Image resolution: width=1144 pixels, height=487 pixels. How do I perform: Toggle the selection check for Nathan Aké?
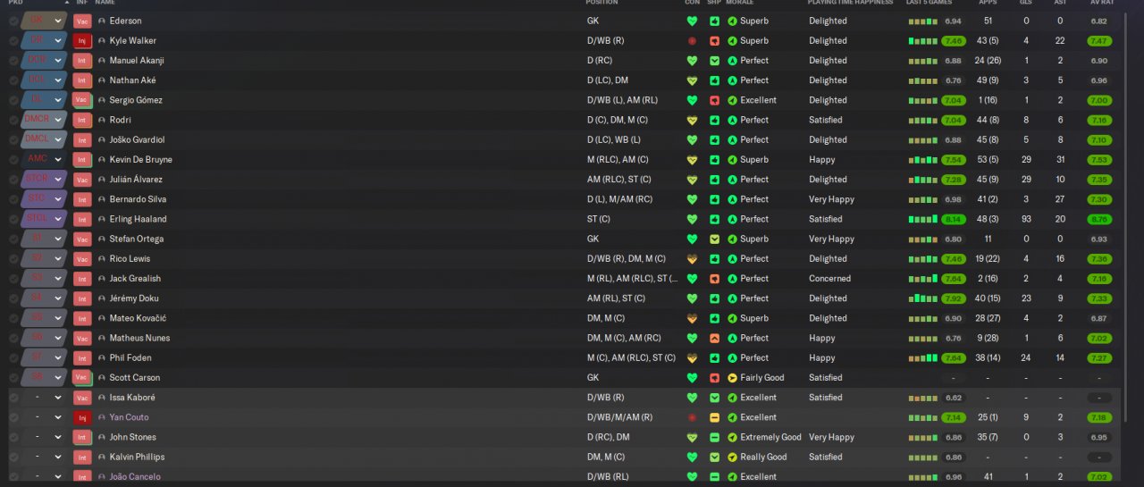tap(13, 80)
